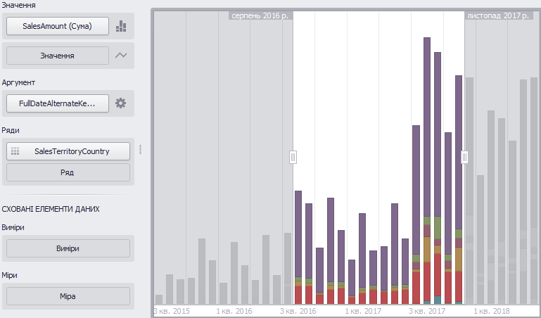
Task: Click the Ряд placeholder button
Action: point(68,172)
